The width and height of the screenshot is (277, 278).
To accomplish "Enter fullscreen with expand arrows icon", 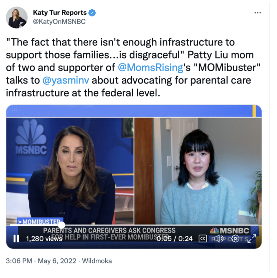I will (252, 239).
